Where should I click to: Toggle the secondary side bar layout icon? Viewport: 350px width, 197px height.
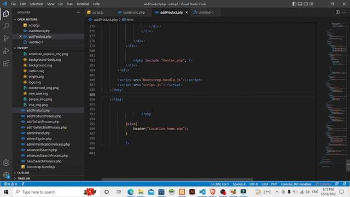click(x=306, y=4)
